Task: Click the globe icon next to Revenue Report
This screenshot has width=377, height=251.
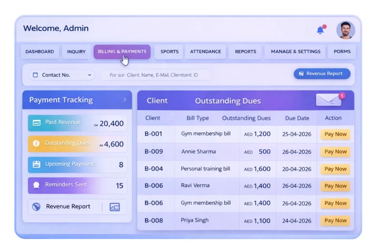Action: [36, 206]
